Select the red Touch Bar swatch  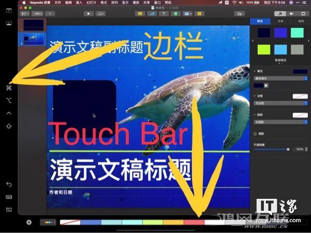[x=194, y=222]
